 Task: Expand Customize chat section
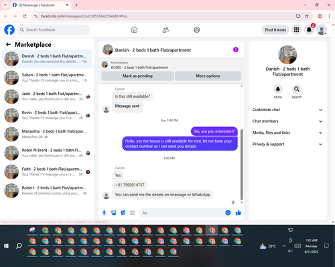287,110
